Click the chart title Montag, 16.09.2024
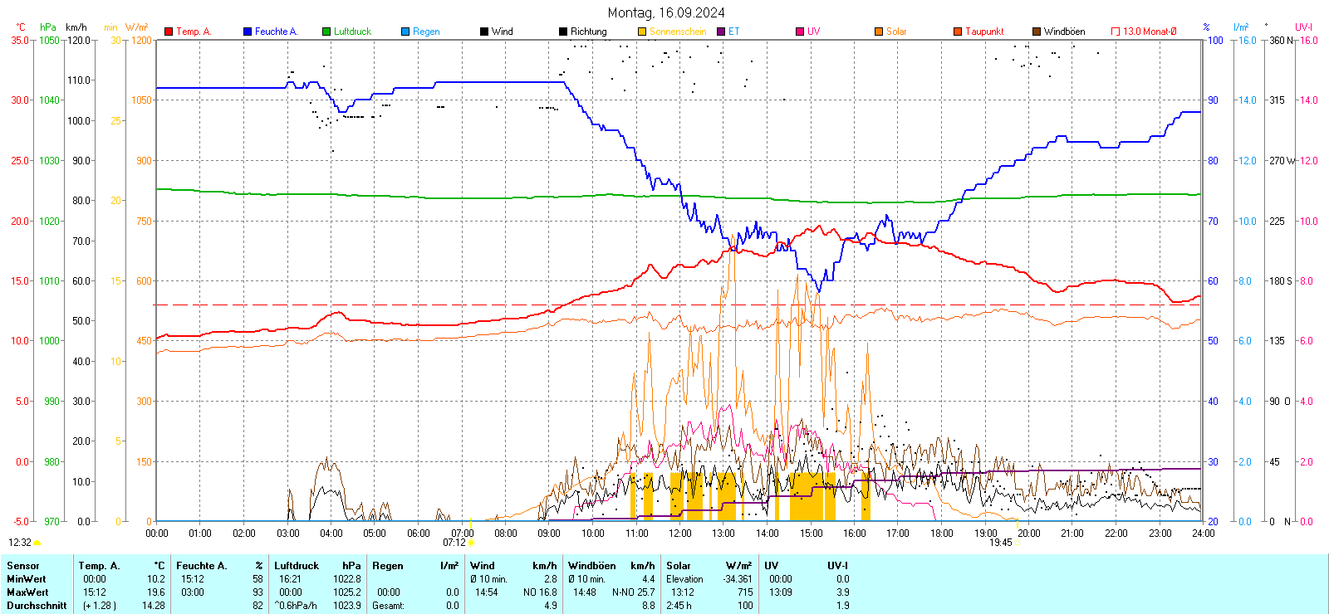The image size is (1329, 614). click(x=665, y=12)
